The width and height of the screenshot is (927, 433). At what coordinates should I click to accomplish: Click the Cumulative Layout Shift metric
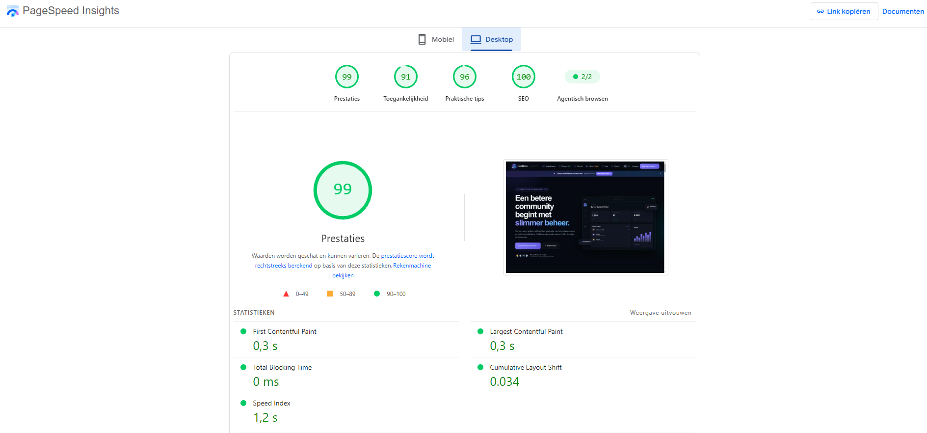583,375
